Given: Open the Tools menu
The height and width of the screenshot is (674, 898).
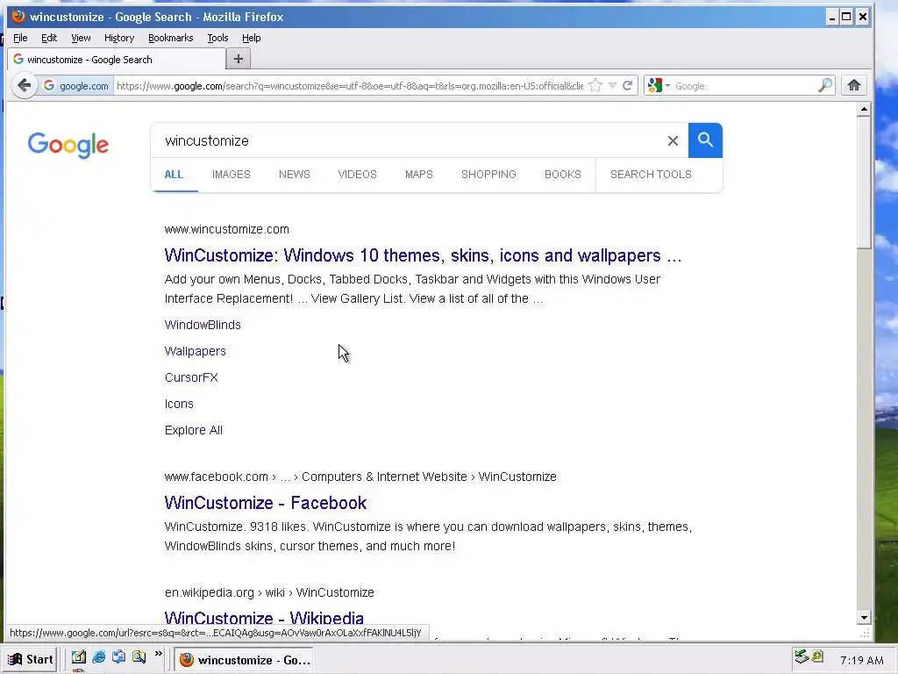Looking at the screenshot, I should (217, 38).
